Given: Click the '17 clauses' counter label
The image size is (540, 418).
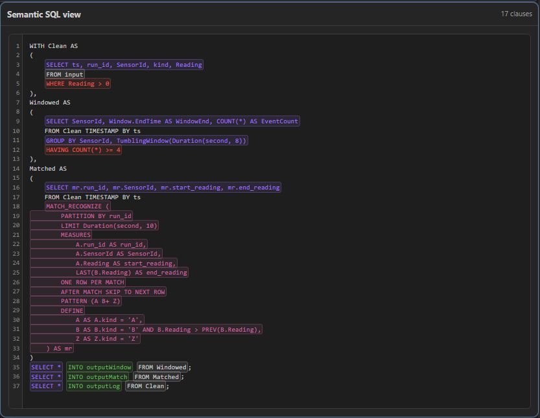Looking at the screenshot, I should pyautogui.click(x=516, y=14).
